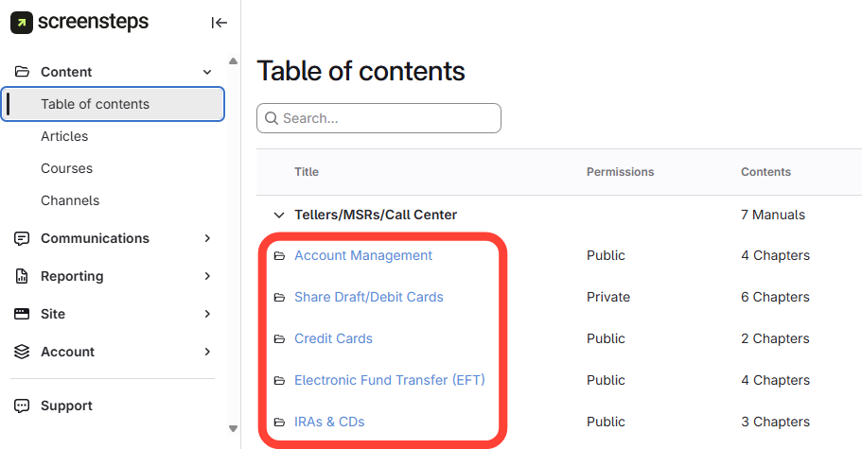Click the Communications chat bubble icon

(x=23, y=238)
